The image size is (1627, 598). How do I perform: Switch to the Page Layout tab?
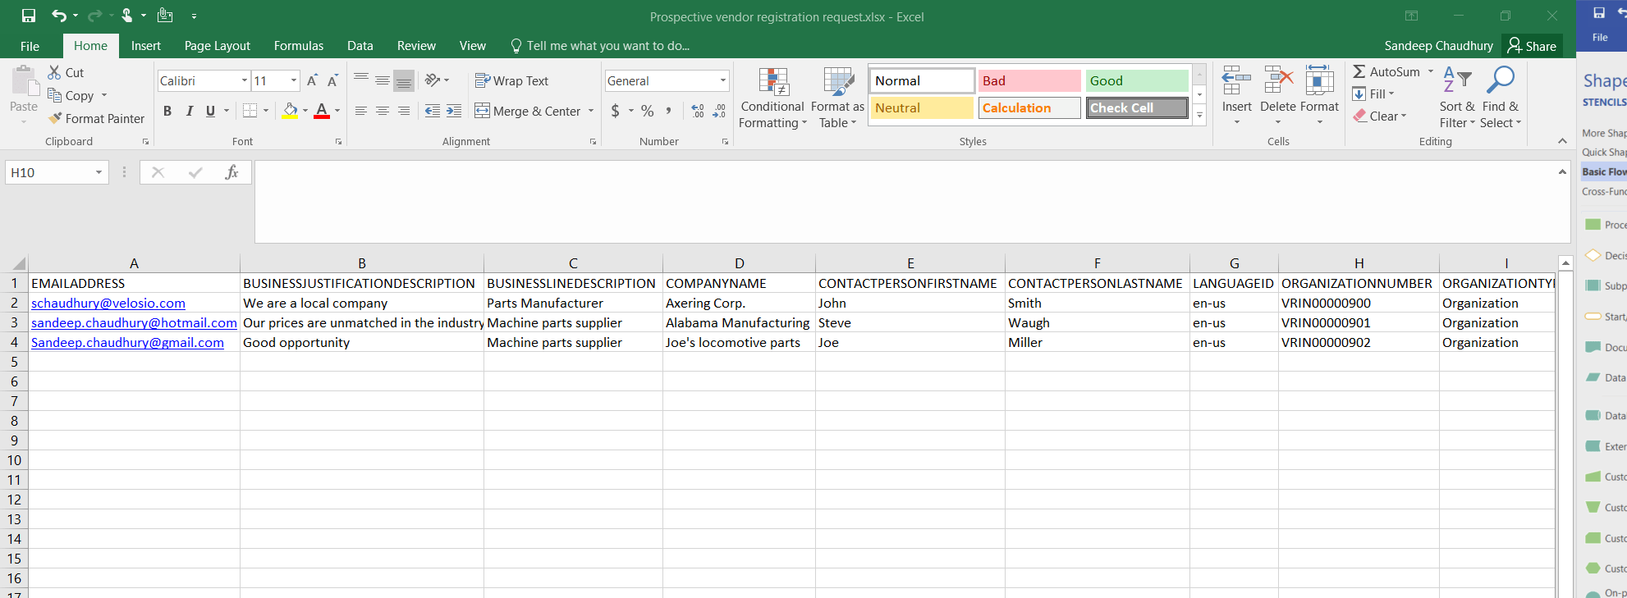(218, 46)
